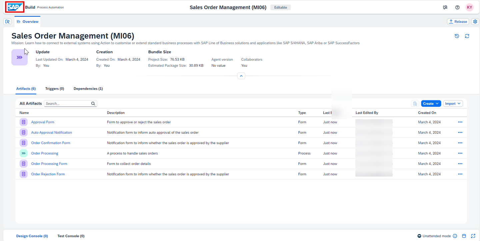Open the Create dropdown
This screenshot has height=241, width=480.
(x=431, y=104)
